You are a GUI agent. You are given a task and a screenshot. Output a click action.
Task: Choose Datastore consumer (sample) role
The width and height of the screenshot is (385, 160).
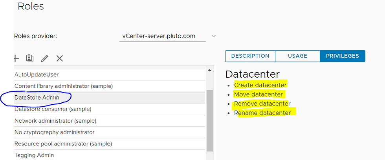point(53,109)
